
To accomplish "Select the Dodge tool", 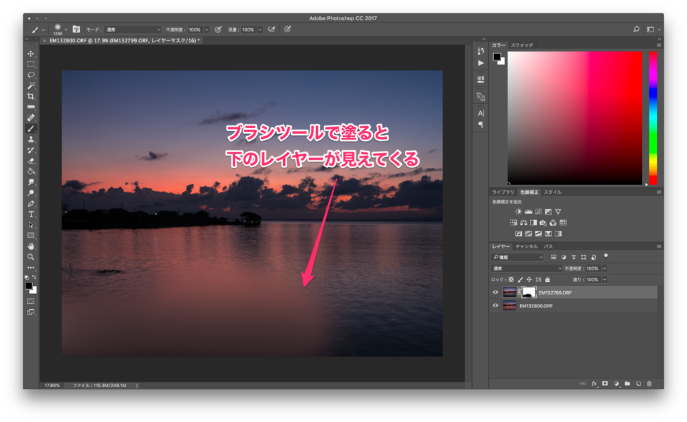I will tap(31, 193).
